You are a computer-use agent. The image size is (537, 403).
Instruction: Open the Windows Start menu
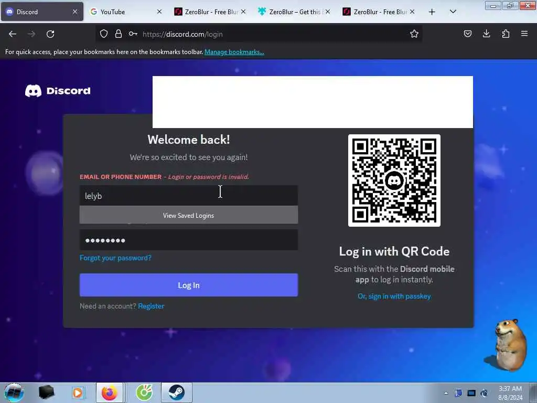coord(14,393)
